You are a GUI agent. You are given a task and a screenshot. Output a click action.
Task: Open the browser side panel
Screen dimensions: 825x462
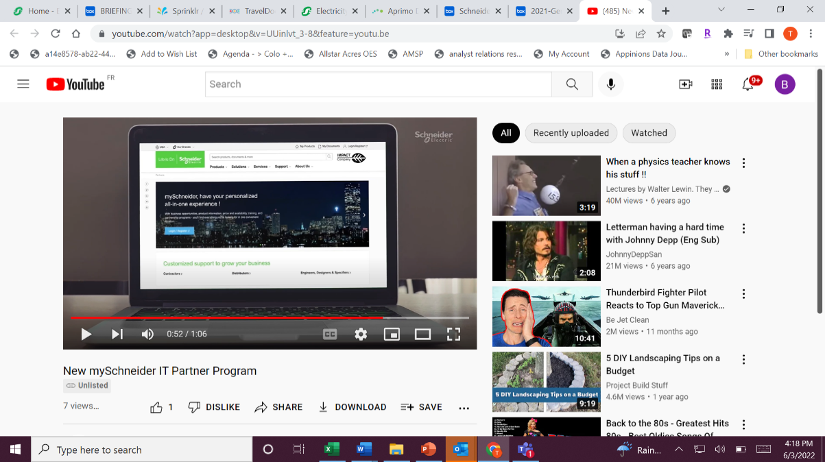(769, 34)
